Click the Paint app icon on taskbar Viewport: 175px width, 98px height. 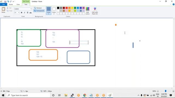(110, 95)
